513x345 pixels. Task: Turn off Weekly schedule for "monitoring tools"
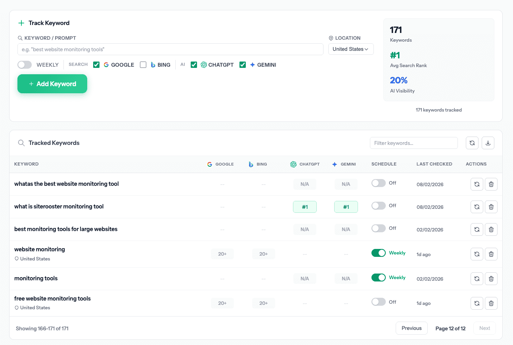[379, 277]
